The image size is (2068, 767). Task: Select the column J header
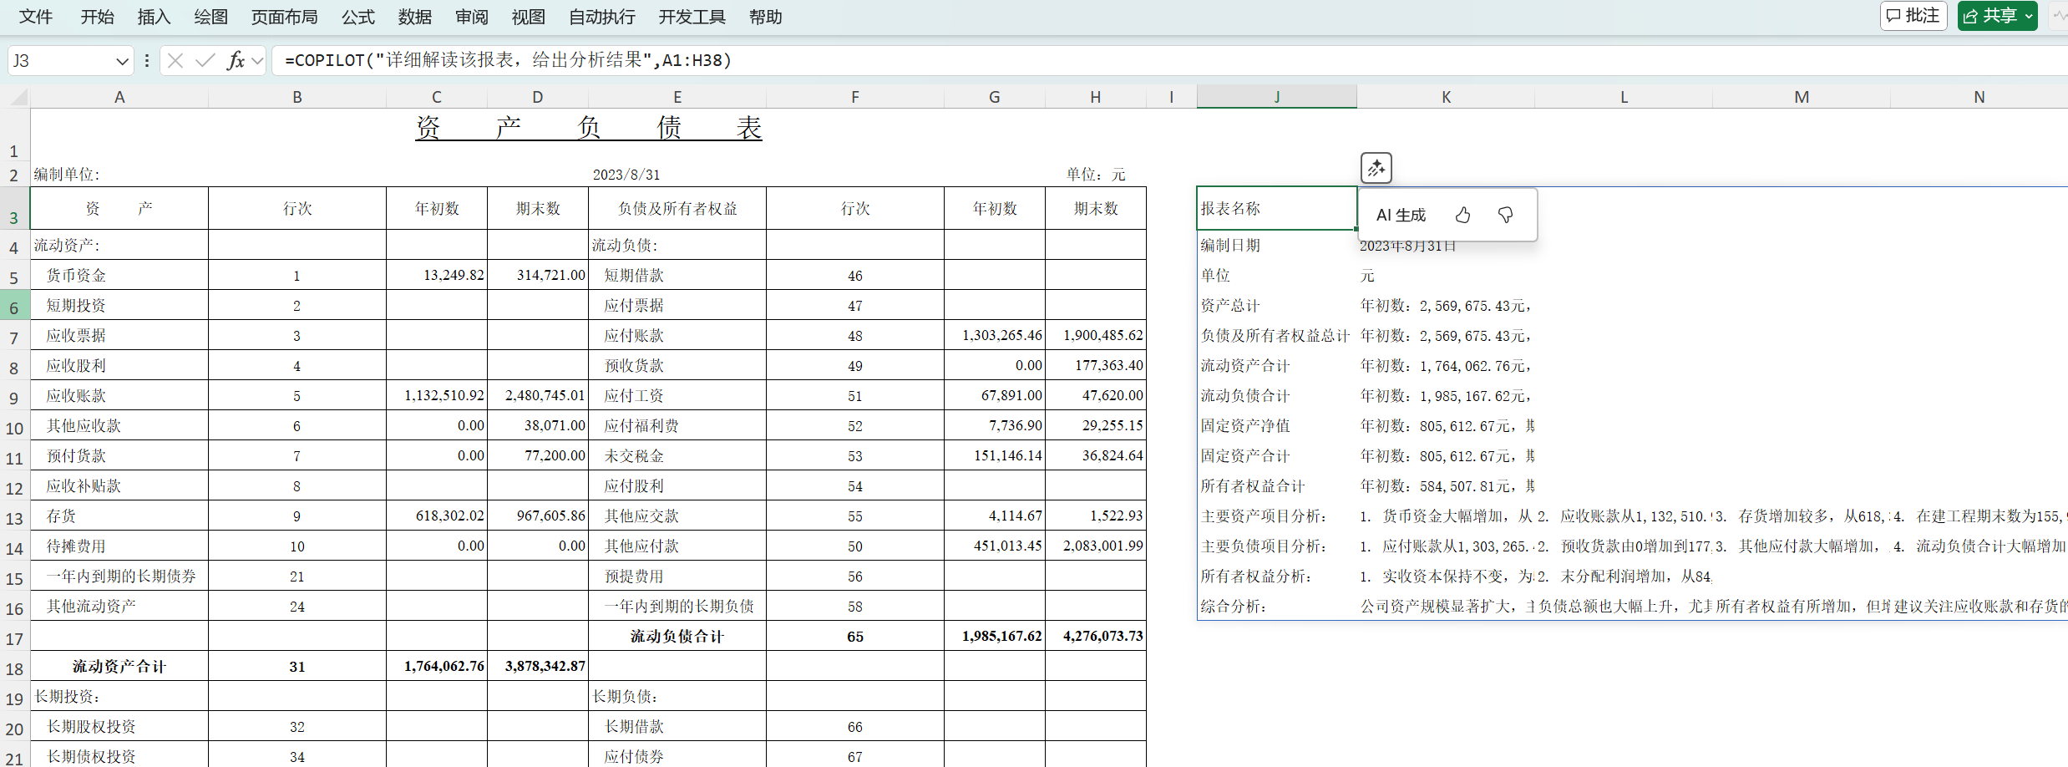1276,97
